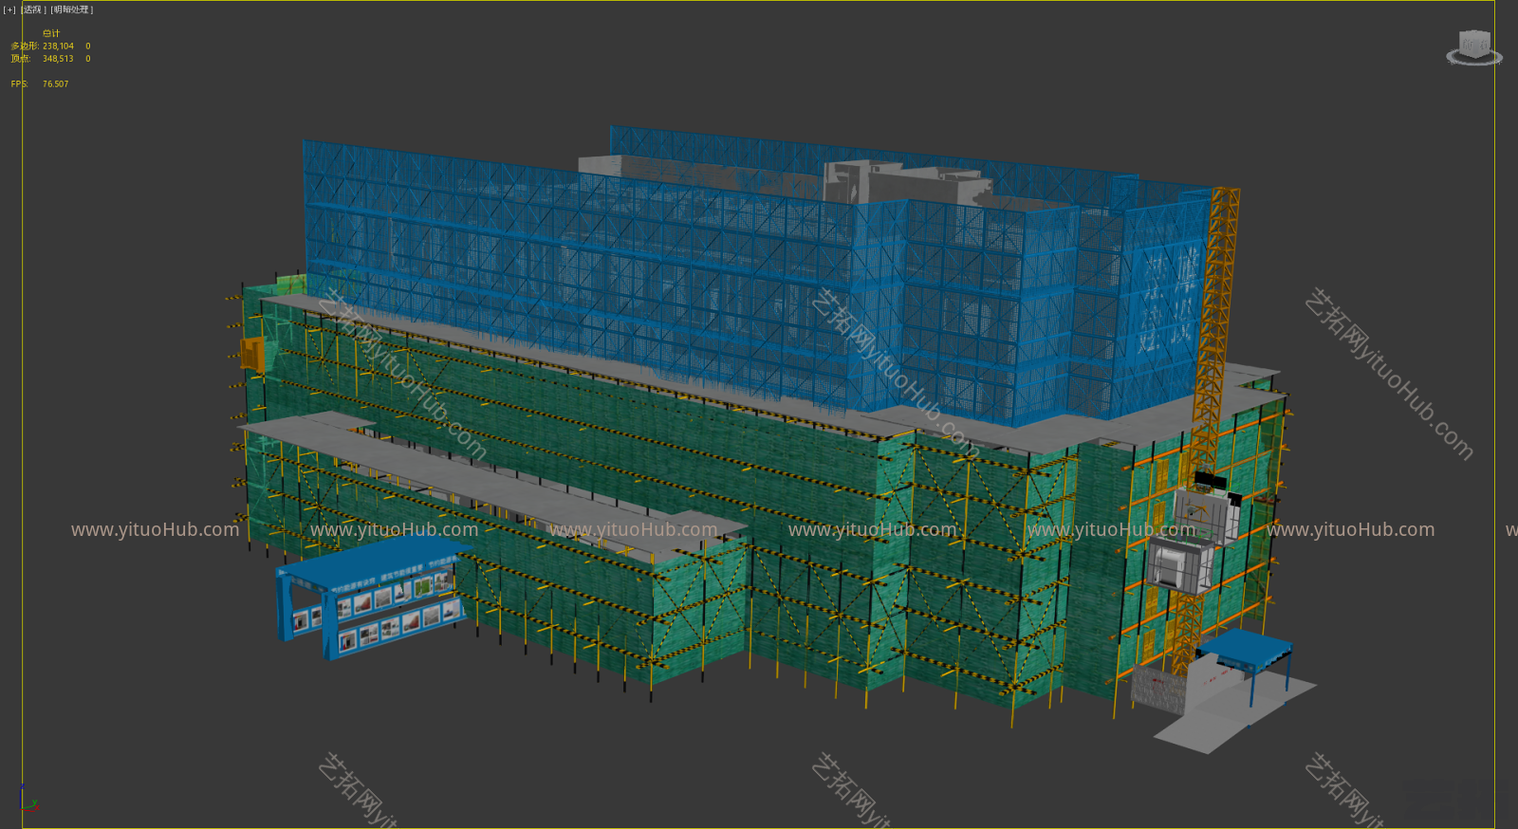This screenshot has width=1518, height=829.
Task: Click the XYZ axis tripod gizmo
Action: click(x=28, y=800)
